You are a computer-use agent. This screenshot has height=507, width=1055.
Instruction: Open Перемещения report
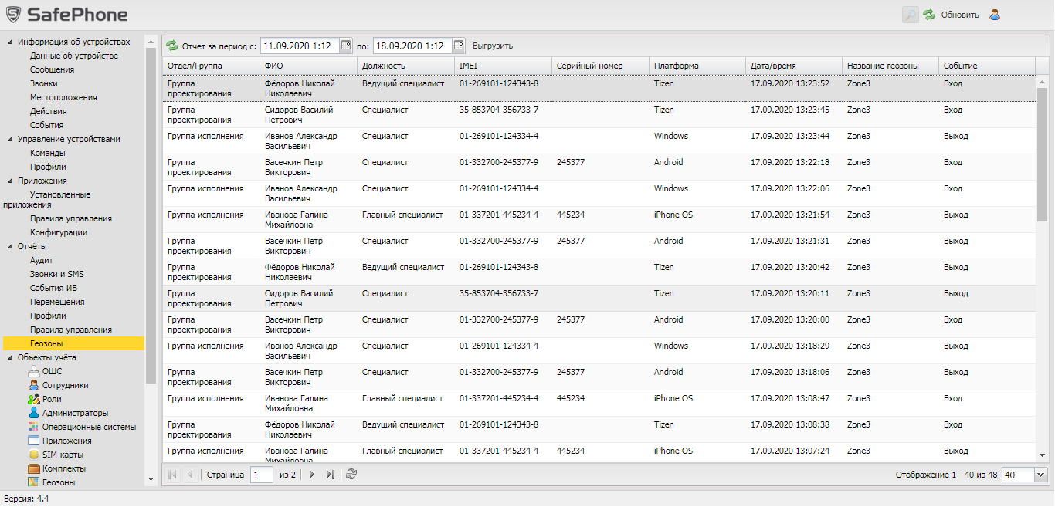[x=57, y=302]
